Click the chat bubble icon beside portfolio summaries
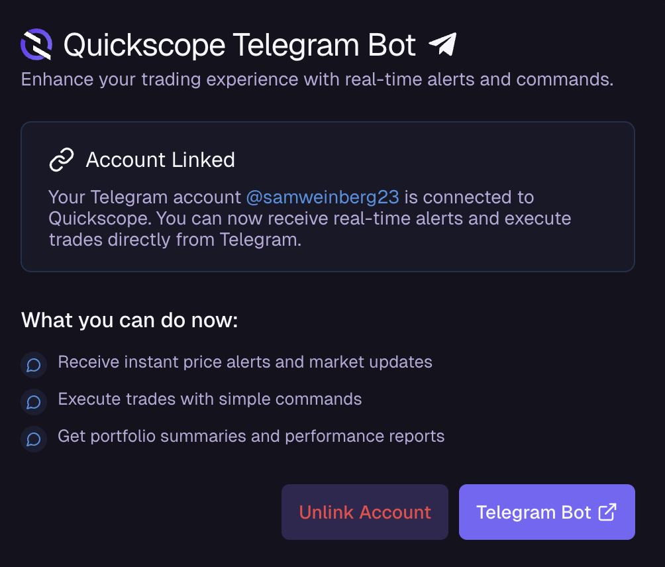 pyautogui.click(x=34, y=438)
